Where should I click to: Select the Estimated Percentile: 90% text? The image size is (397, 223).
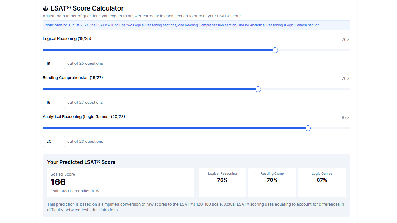click(x=75, y=191)
